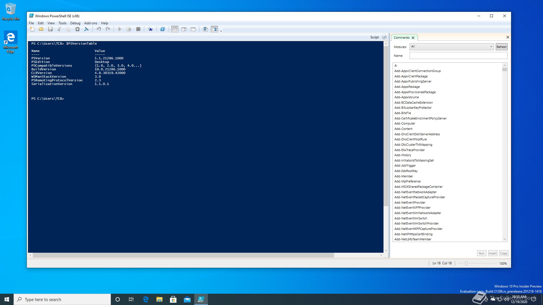
Task: Open File Explorer from the taskbar
Action: (160, 299)
